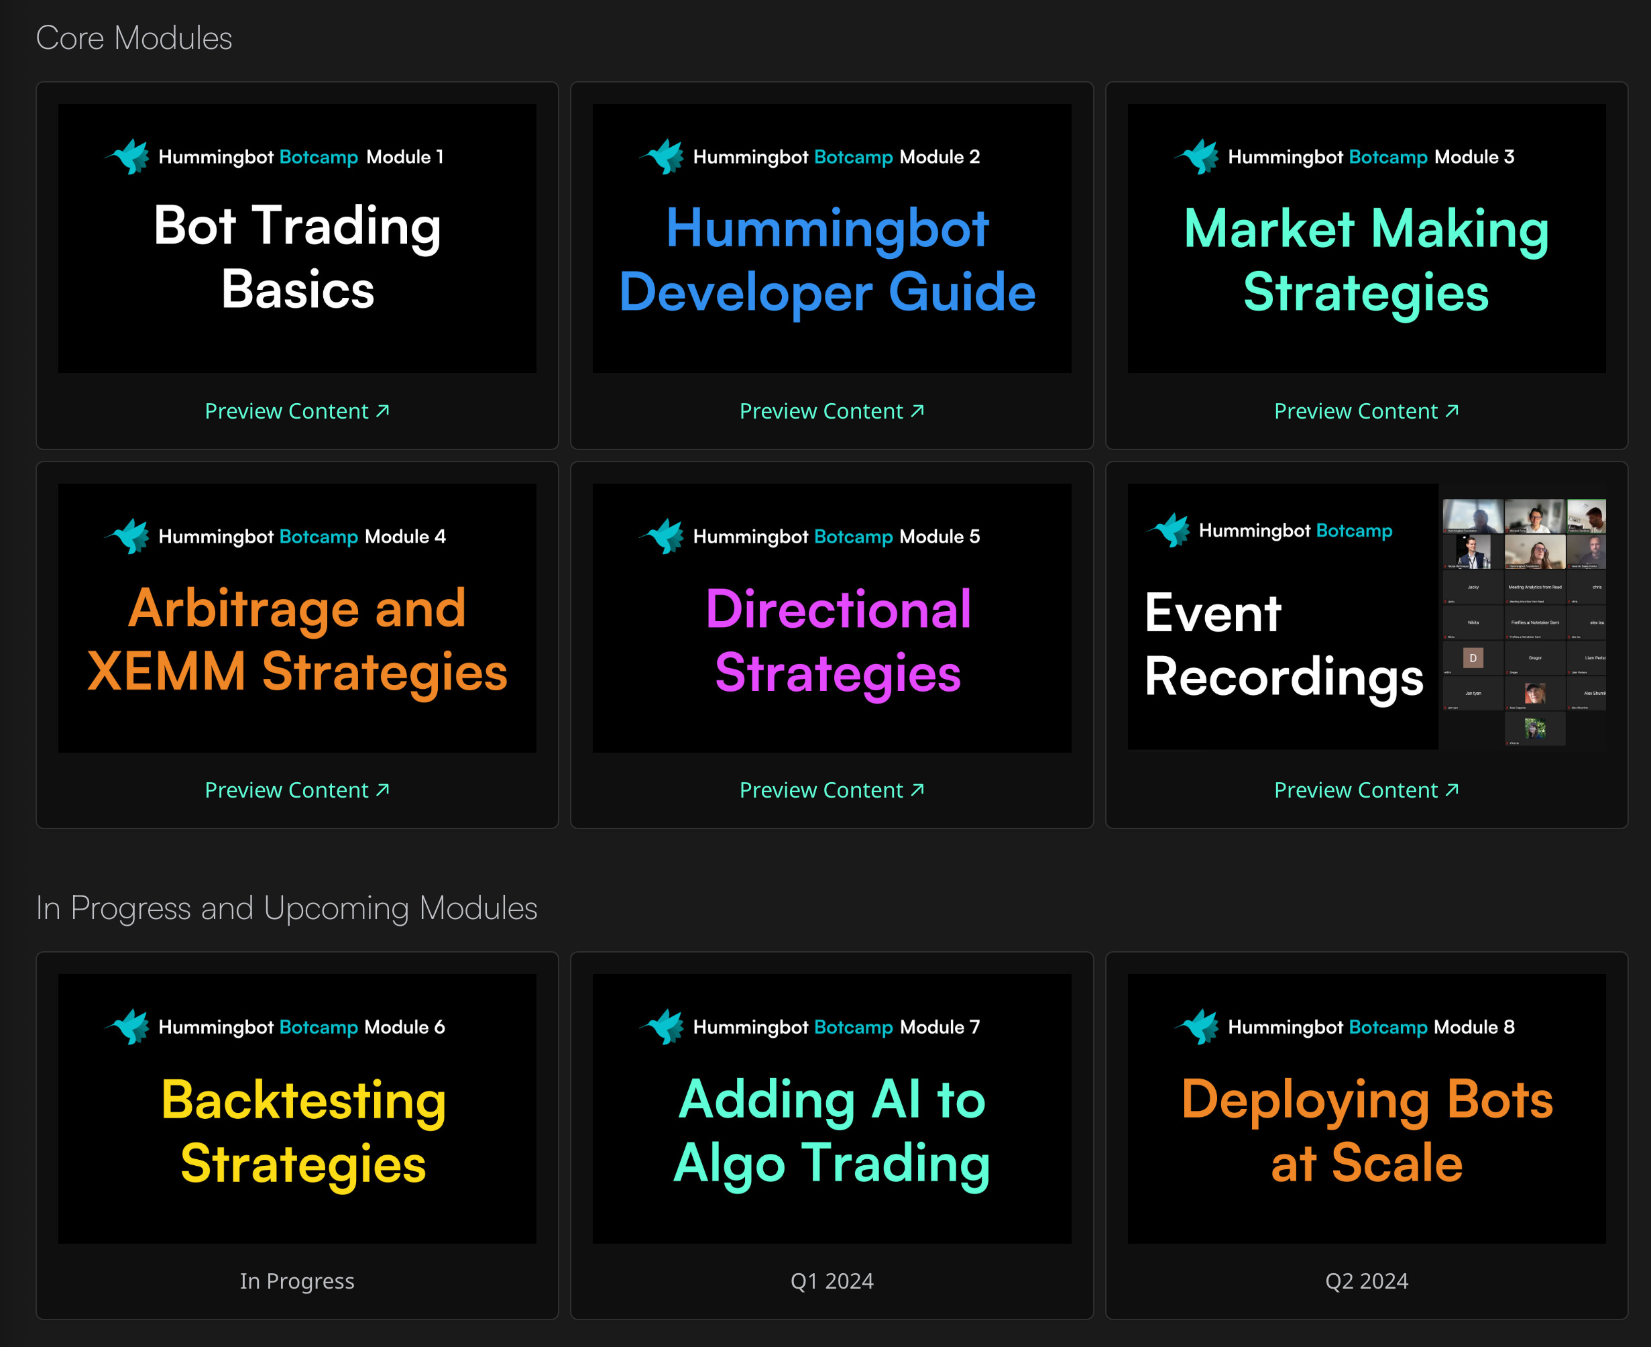Viewport: 1651px width, 1347px height.
Task: Open Preview Content for Arbitrage and XEMM Strategies
Action: coord(297,790)
